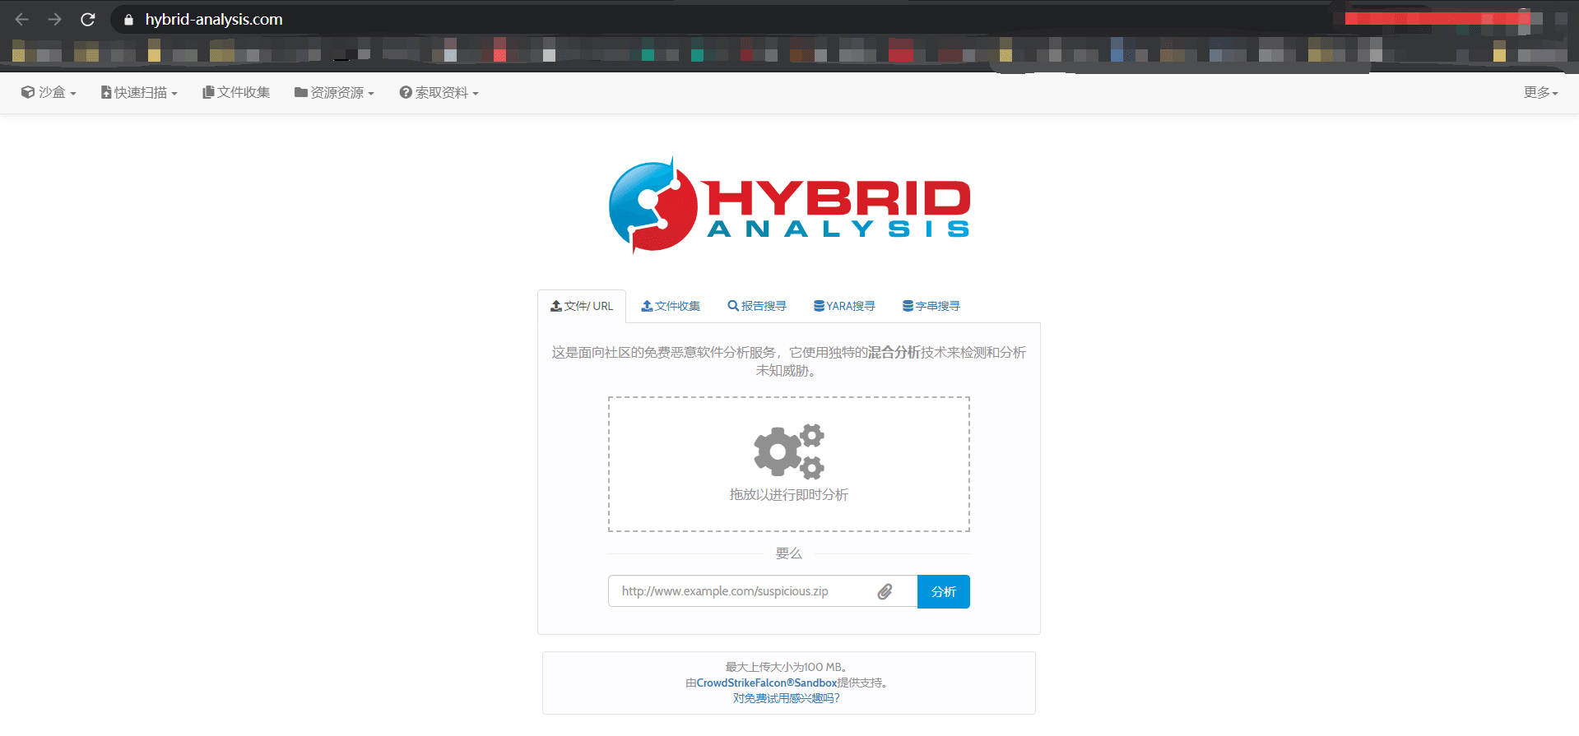Open the 更多 more menu
Screen dimensions: 1579x736
(x=1540, y=93)
